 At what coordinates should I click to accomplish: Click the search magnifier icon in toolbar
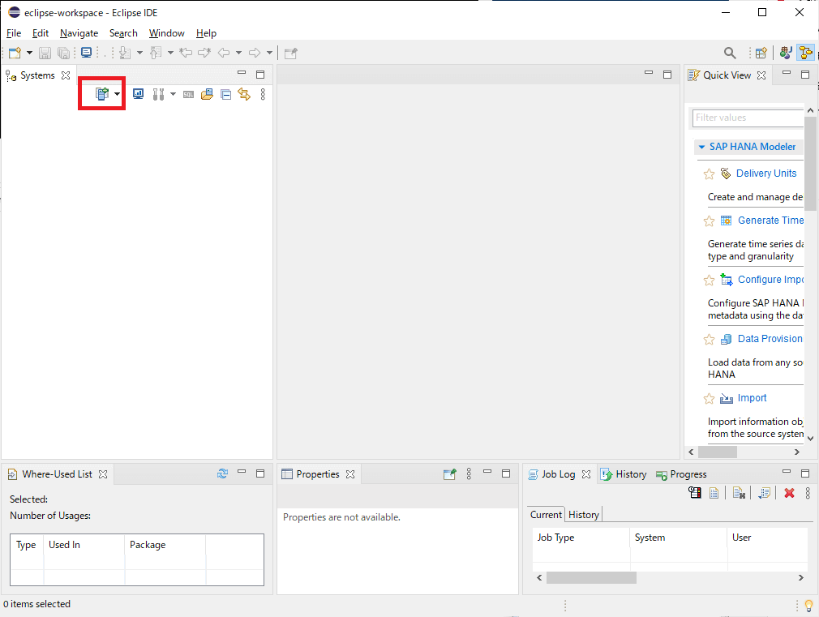(730, 53)
